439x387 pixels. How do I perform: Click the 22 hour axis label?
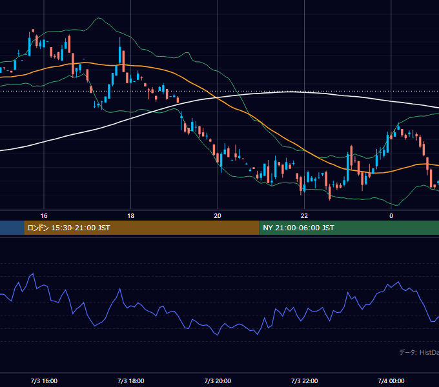[304, 216]
